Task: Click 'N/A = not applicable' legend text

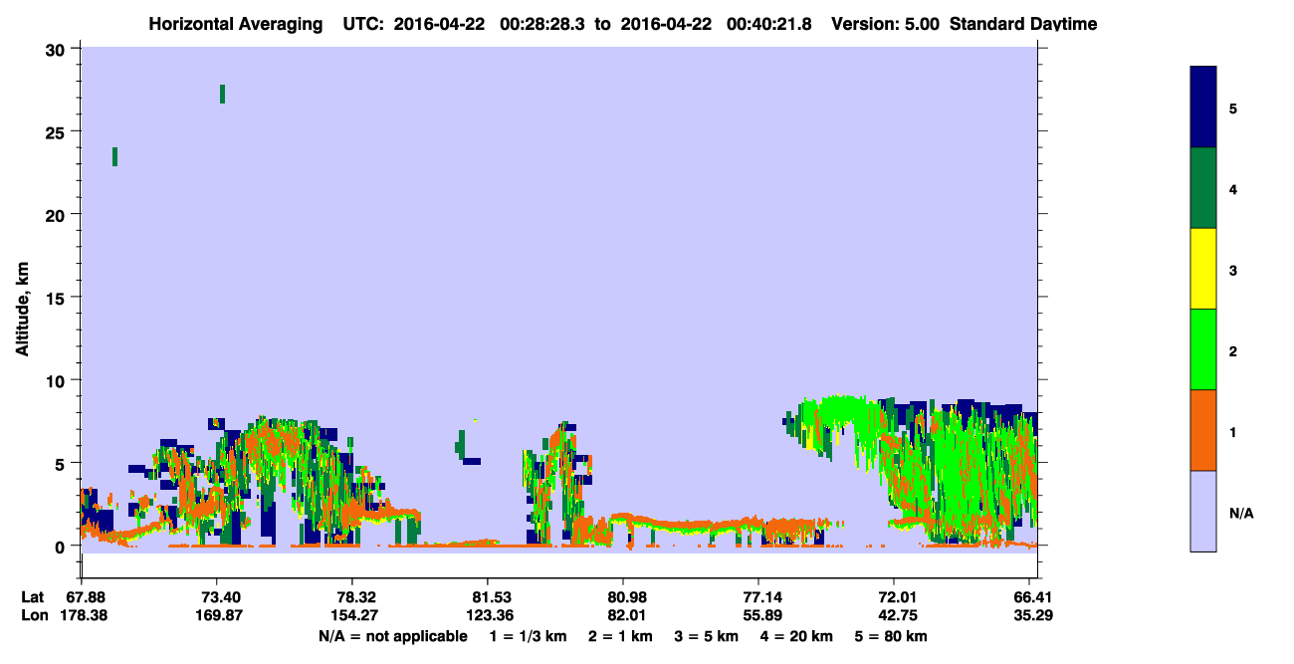Action: point(393,635)
